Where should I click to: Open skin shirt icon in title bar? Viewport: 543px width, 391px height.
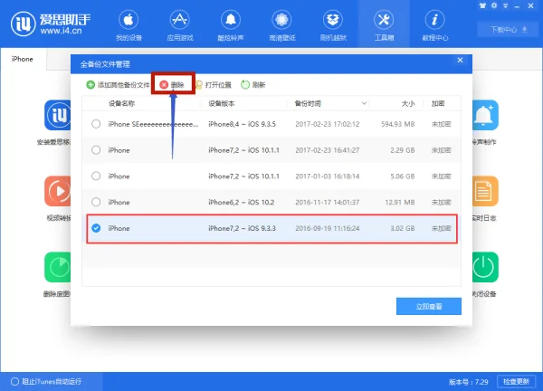point(482,5)
